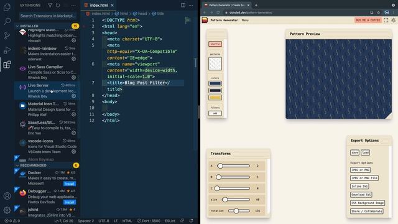
Task: Toggle light/dark theme sun icon
Action: [x=393, y=20]
